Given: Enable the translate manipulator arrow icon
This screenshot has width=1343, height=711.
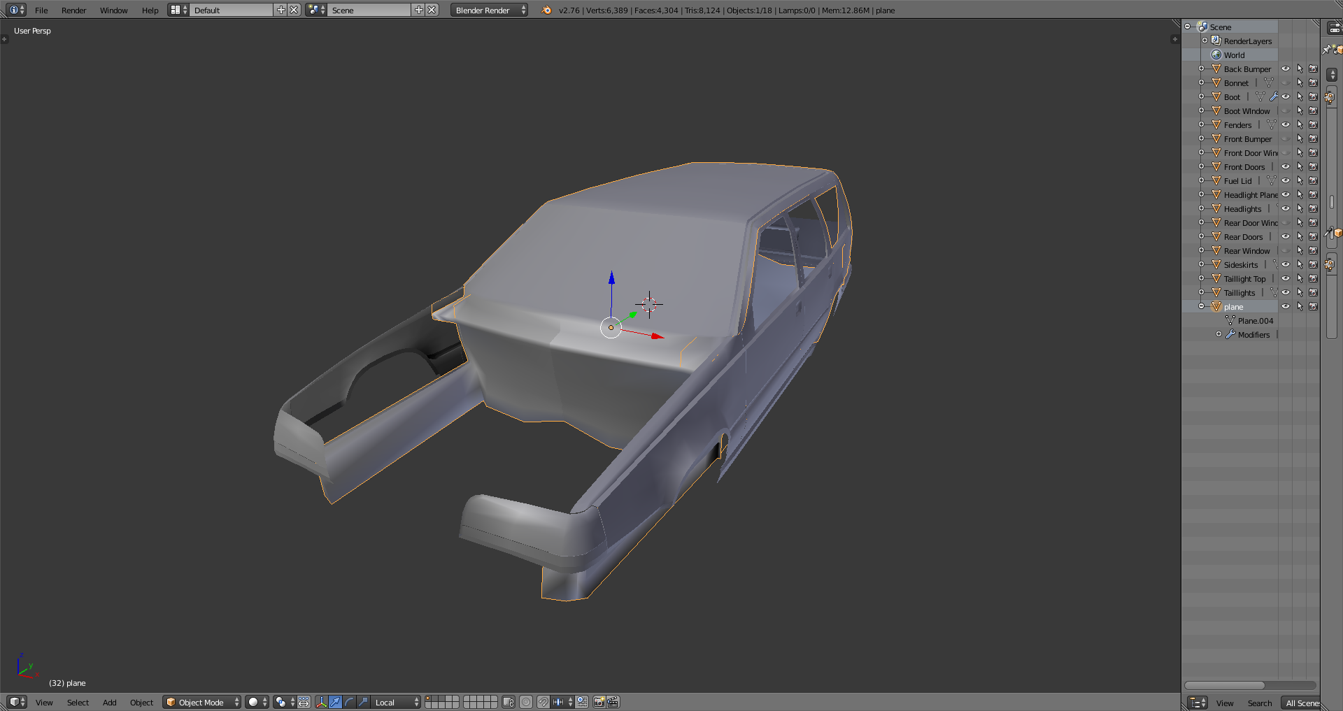Looking at the screenshot, I should 336,702.
